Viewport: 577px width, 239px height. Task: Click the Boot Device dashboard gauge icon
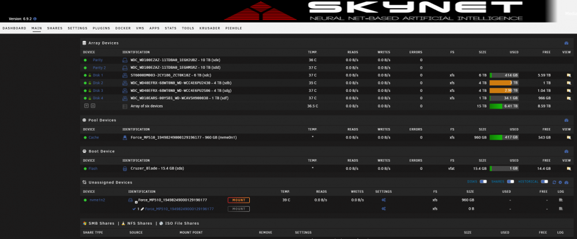point(567,151)
